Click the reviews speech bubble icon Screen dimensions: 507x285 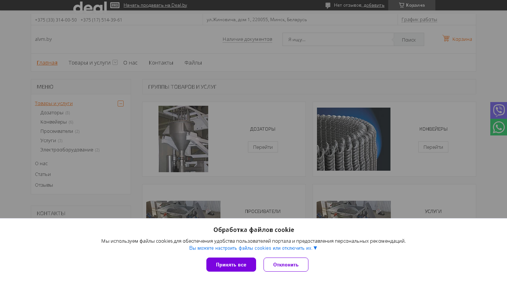click(x=328, y=6)
